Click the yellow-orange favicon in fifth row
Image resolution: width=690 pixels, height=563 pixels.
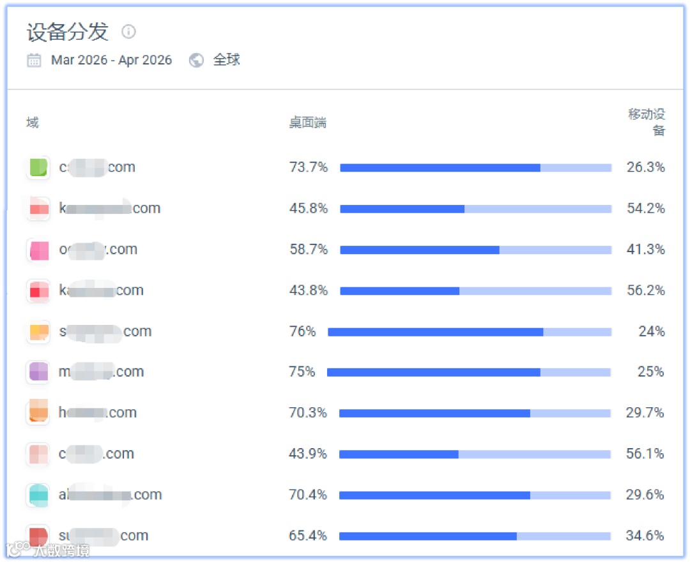coord(38,331)
